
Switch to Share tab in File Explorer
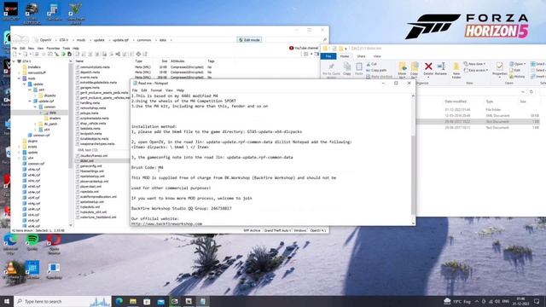pyautogui.click(x=361, y=56)
